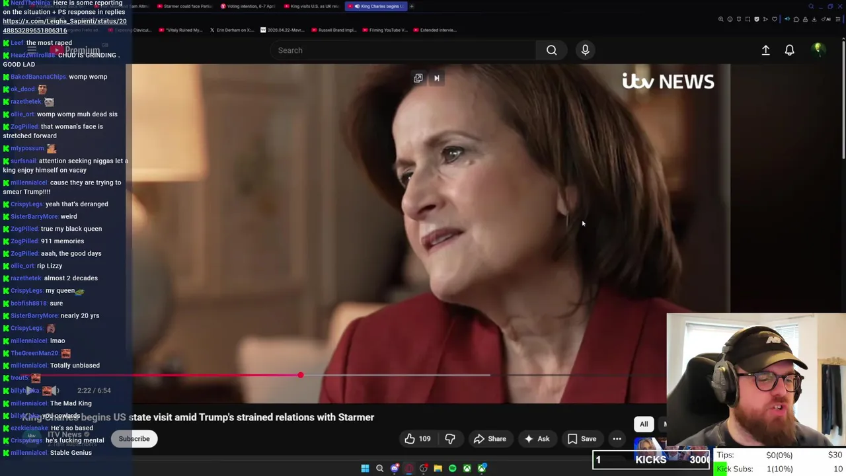Open Windows Start menu
Viewport: 846px width, 476px height.
365,468
